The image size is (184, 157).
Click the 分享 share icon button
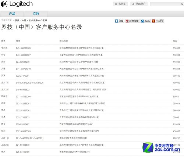(119, 21)
